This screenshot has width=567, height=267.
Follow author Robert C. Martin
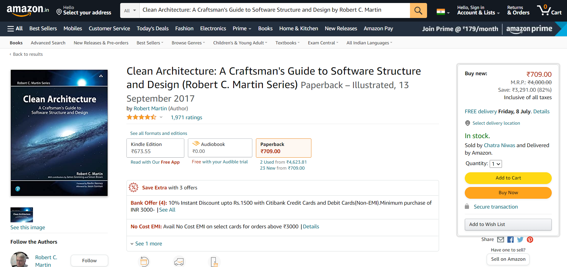click(89, 261)
